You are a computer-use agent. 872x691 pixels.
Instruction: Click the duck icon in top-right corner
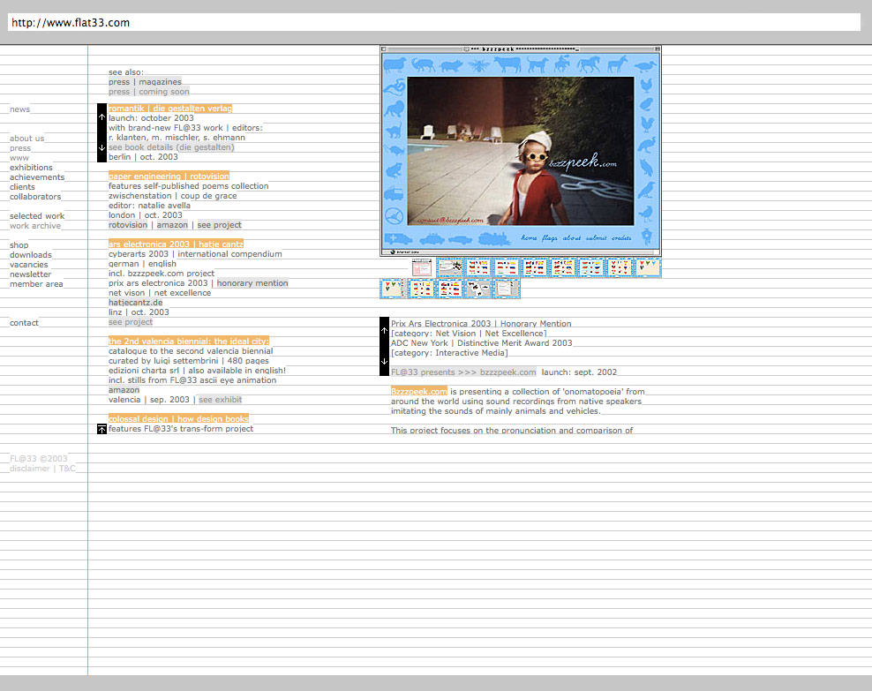point(646,66)
